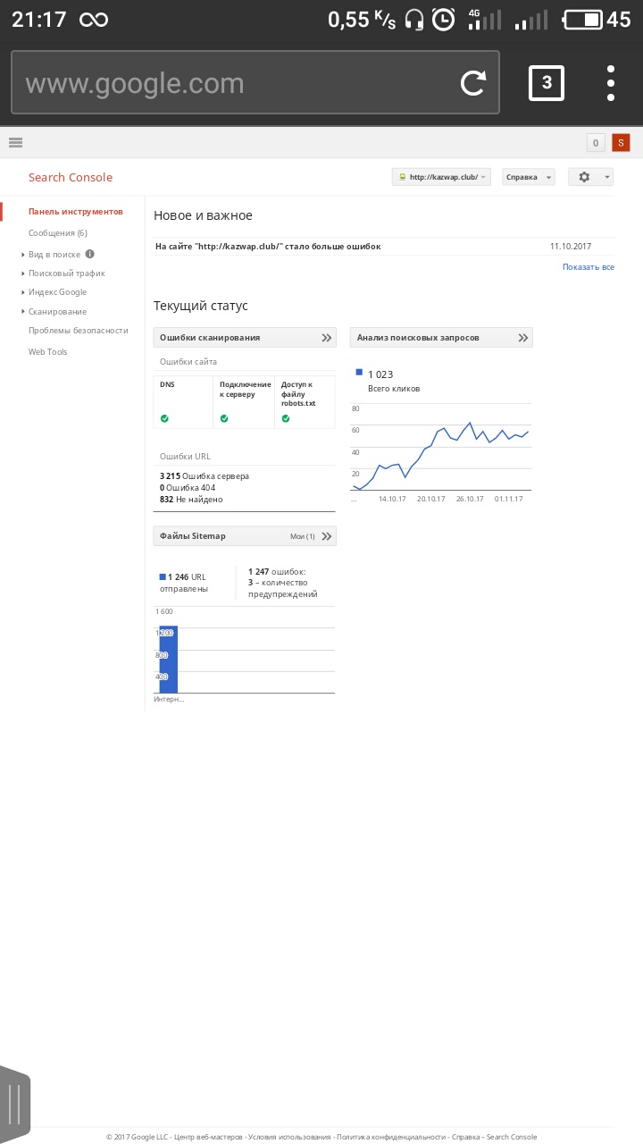Open the browser three-dot overflow menu

(x=611, y=83)
